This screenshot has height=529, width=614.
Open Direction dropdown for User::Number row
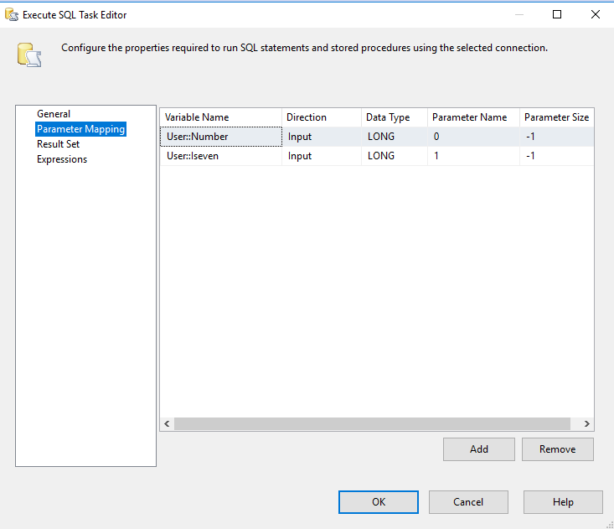pos(321,137)
